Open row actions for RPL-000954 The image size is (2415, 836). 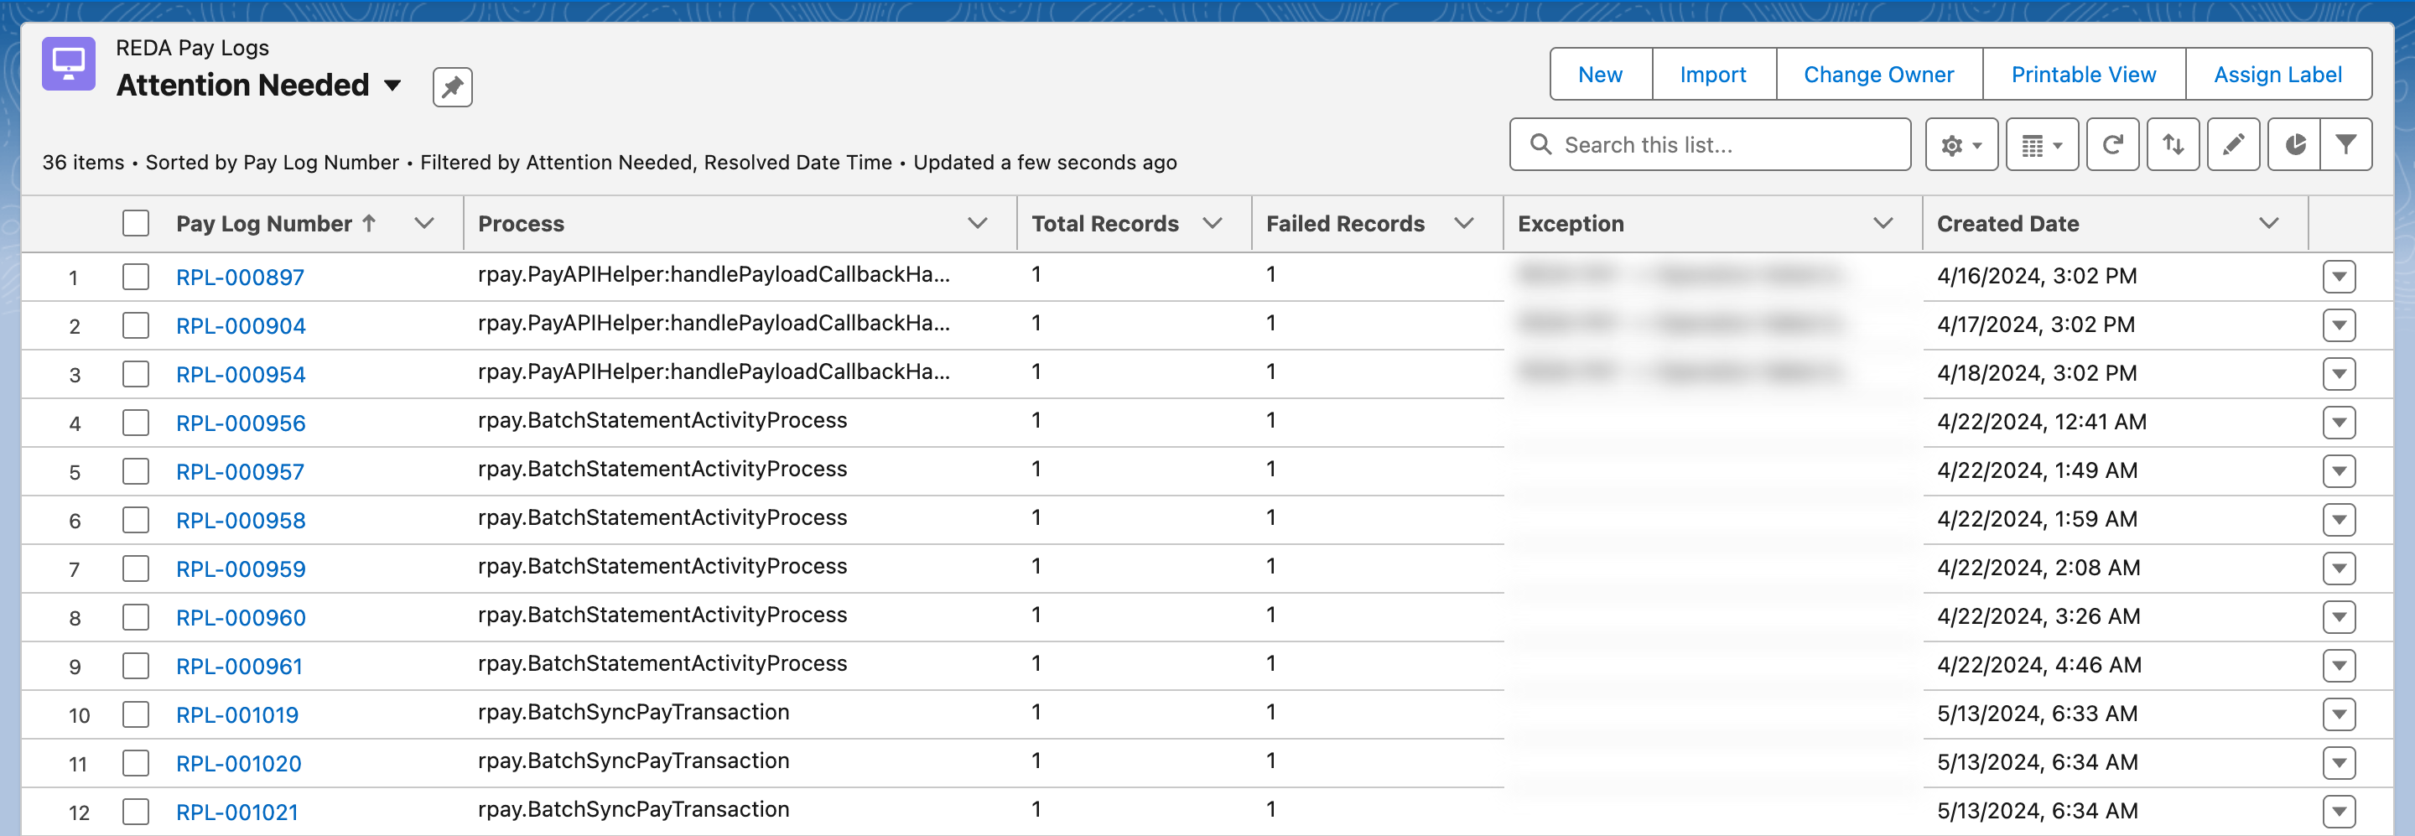tap(2339, 374)
